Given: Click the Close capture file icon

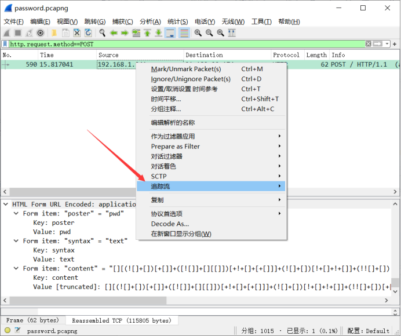Looking at the screenshot, I should pos(76,33).
